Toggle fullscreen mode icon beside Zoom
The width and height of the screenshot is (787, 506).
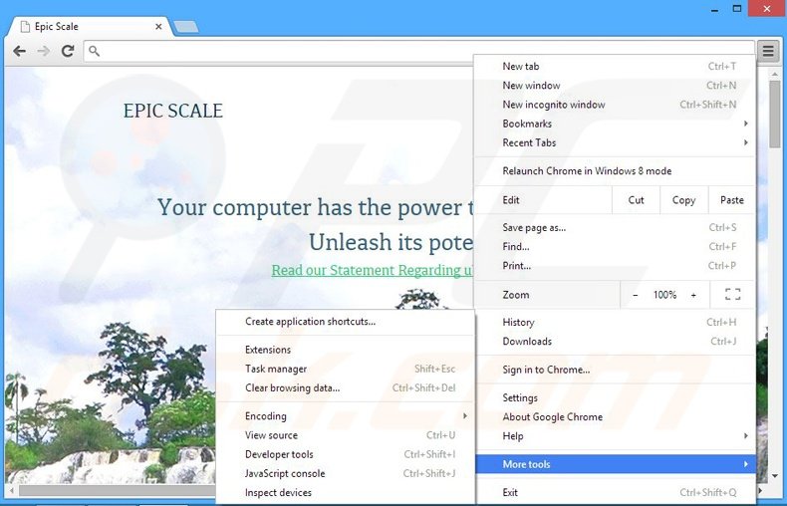[x=733, y=294]
